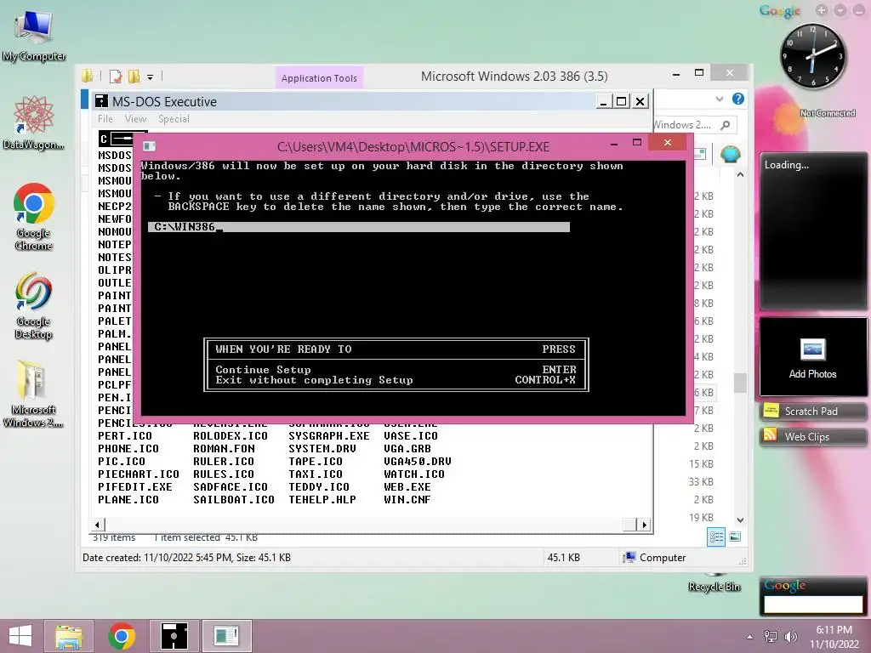871x653 pixels.
Task: Open the Web Clips gadget
Action: click(x=812, y=437)
